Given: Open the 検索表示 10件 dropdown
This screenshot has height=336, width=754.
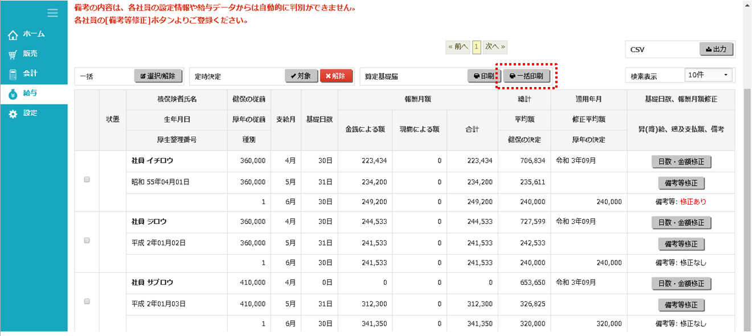Looking at the screenshot, I should pos(709,75).
